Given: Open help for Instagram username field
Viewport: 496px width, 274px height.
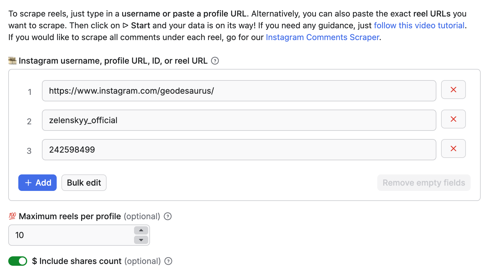Looking at the screenshot, I should [215, 61].
